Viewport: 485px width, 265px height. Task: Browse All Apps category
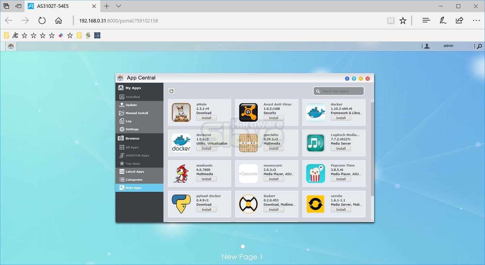(139, 147)
